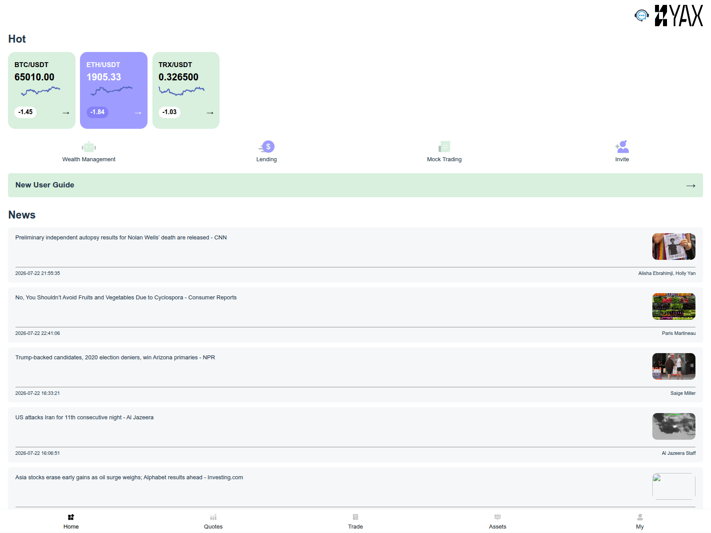711x533 pixels.
Task: Open the Nolan Wells autopsy news headline
Action: 121,238
